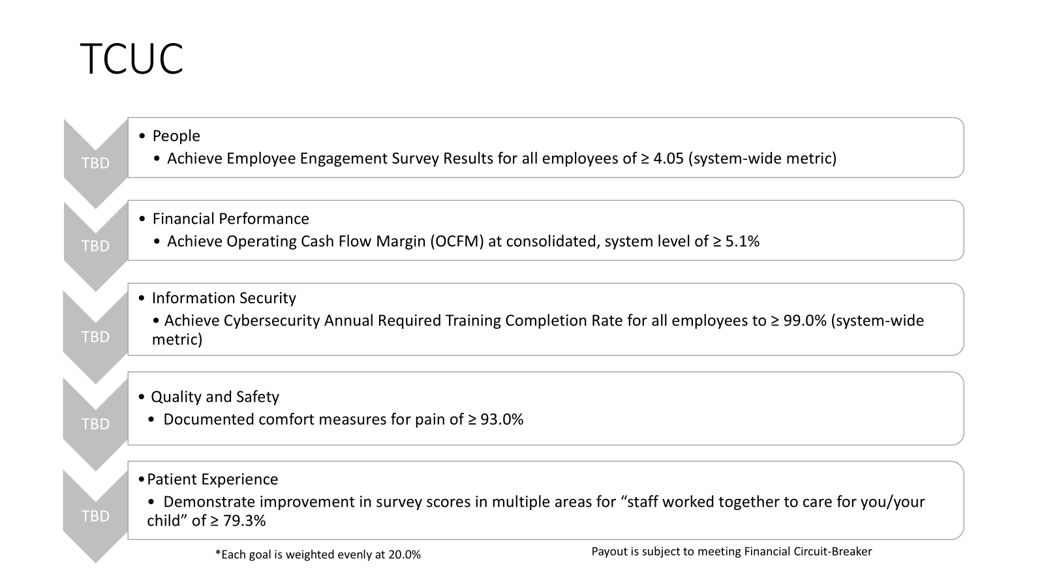
Task: Click the Financial Circuit-Breaker payout note
Action: click(731, 552)
